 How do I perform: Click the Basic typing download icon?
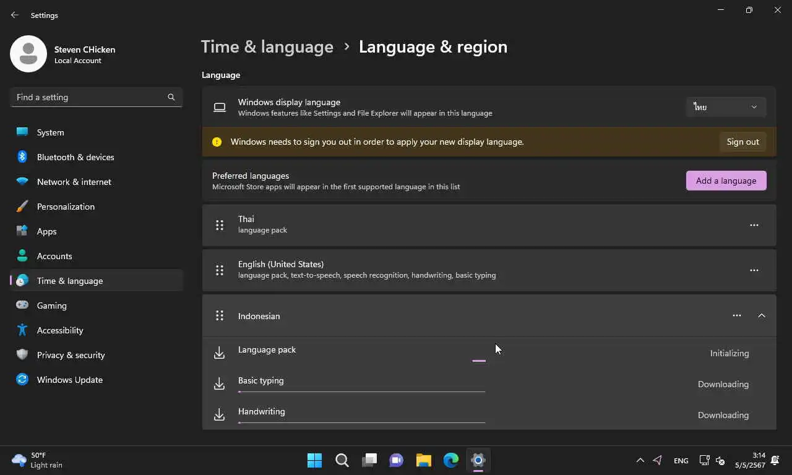219,384
